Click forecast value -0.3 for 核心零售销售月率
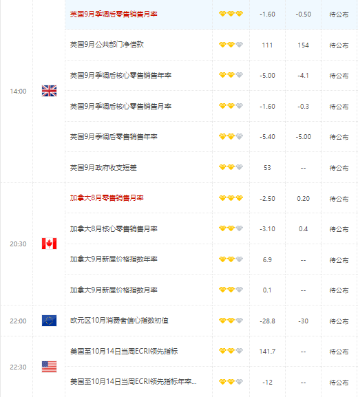This screenshot has width=358, height=397. (x=304, y=107)
